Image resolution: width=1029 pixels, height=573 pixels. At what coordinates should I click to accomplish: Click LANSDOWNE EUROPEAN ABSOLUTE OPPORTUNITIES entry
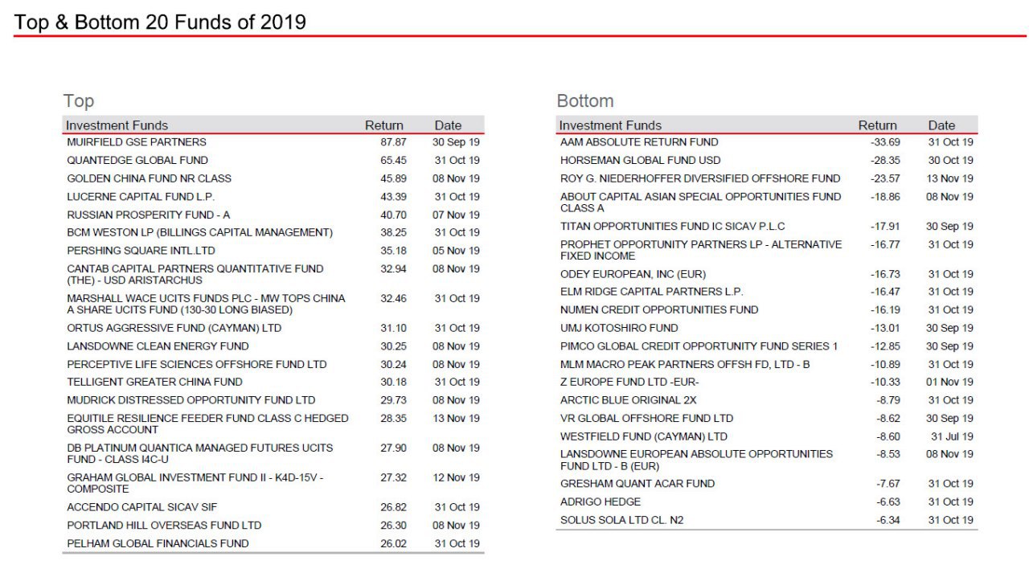coord(697,460)
